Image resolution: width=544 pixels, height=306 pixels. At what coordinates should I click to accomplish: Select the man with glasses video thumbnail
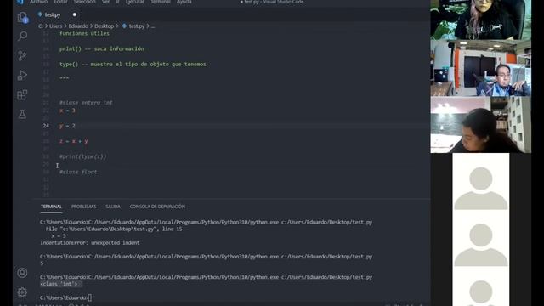tap(480, 68)
